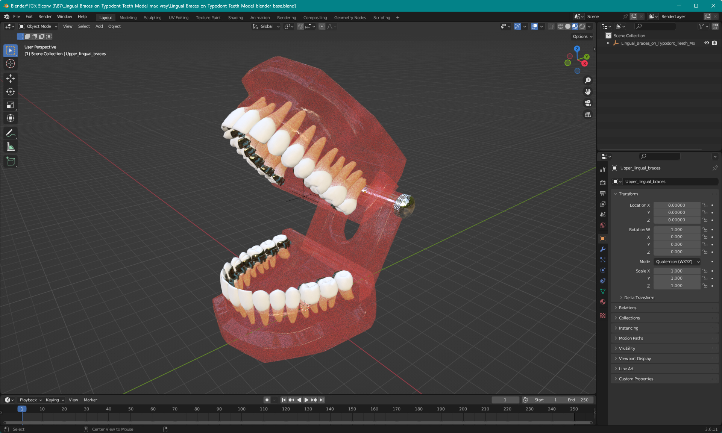This screenshot has height=433, width=722.
Task: Toggle proportional editing button
Action: point(322,26)
